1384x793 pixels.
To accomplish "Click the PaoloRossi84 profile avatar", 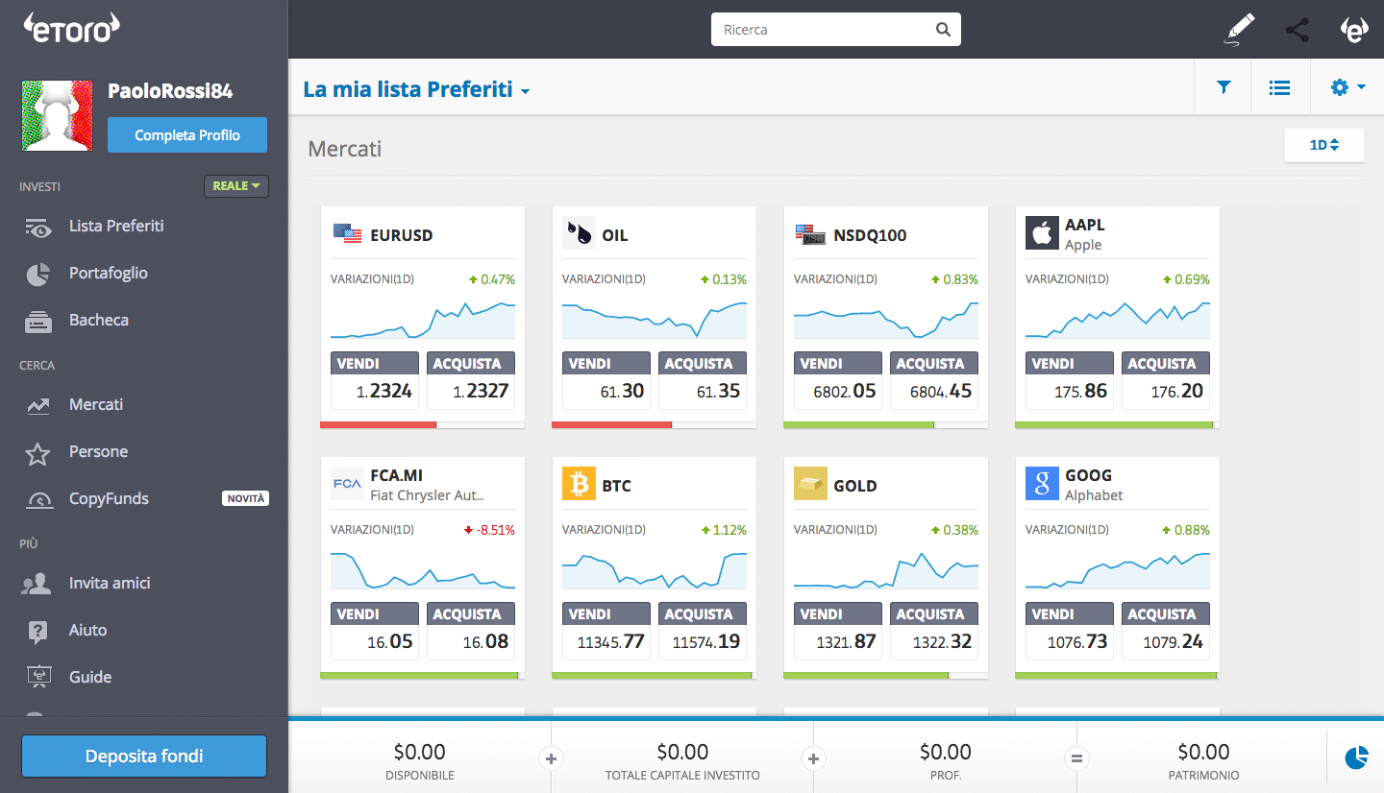I will [57, 115].
